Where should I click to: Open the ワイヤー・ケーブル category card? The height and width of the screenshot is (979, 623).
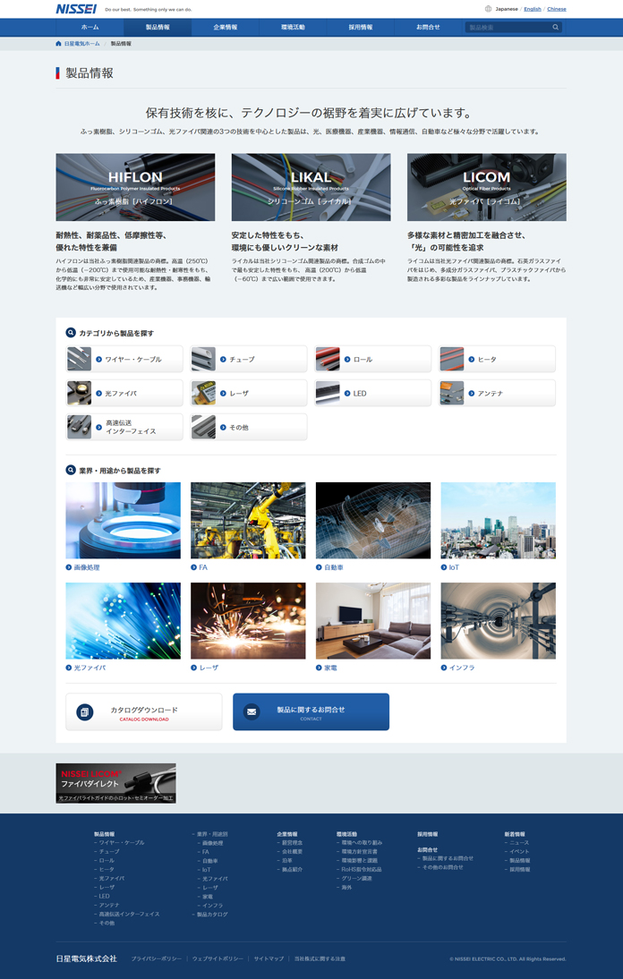[124, 359]
